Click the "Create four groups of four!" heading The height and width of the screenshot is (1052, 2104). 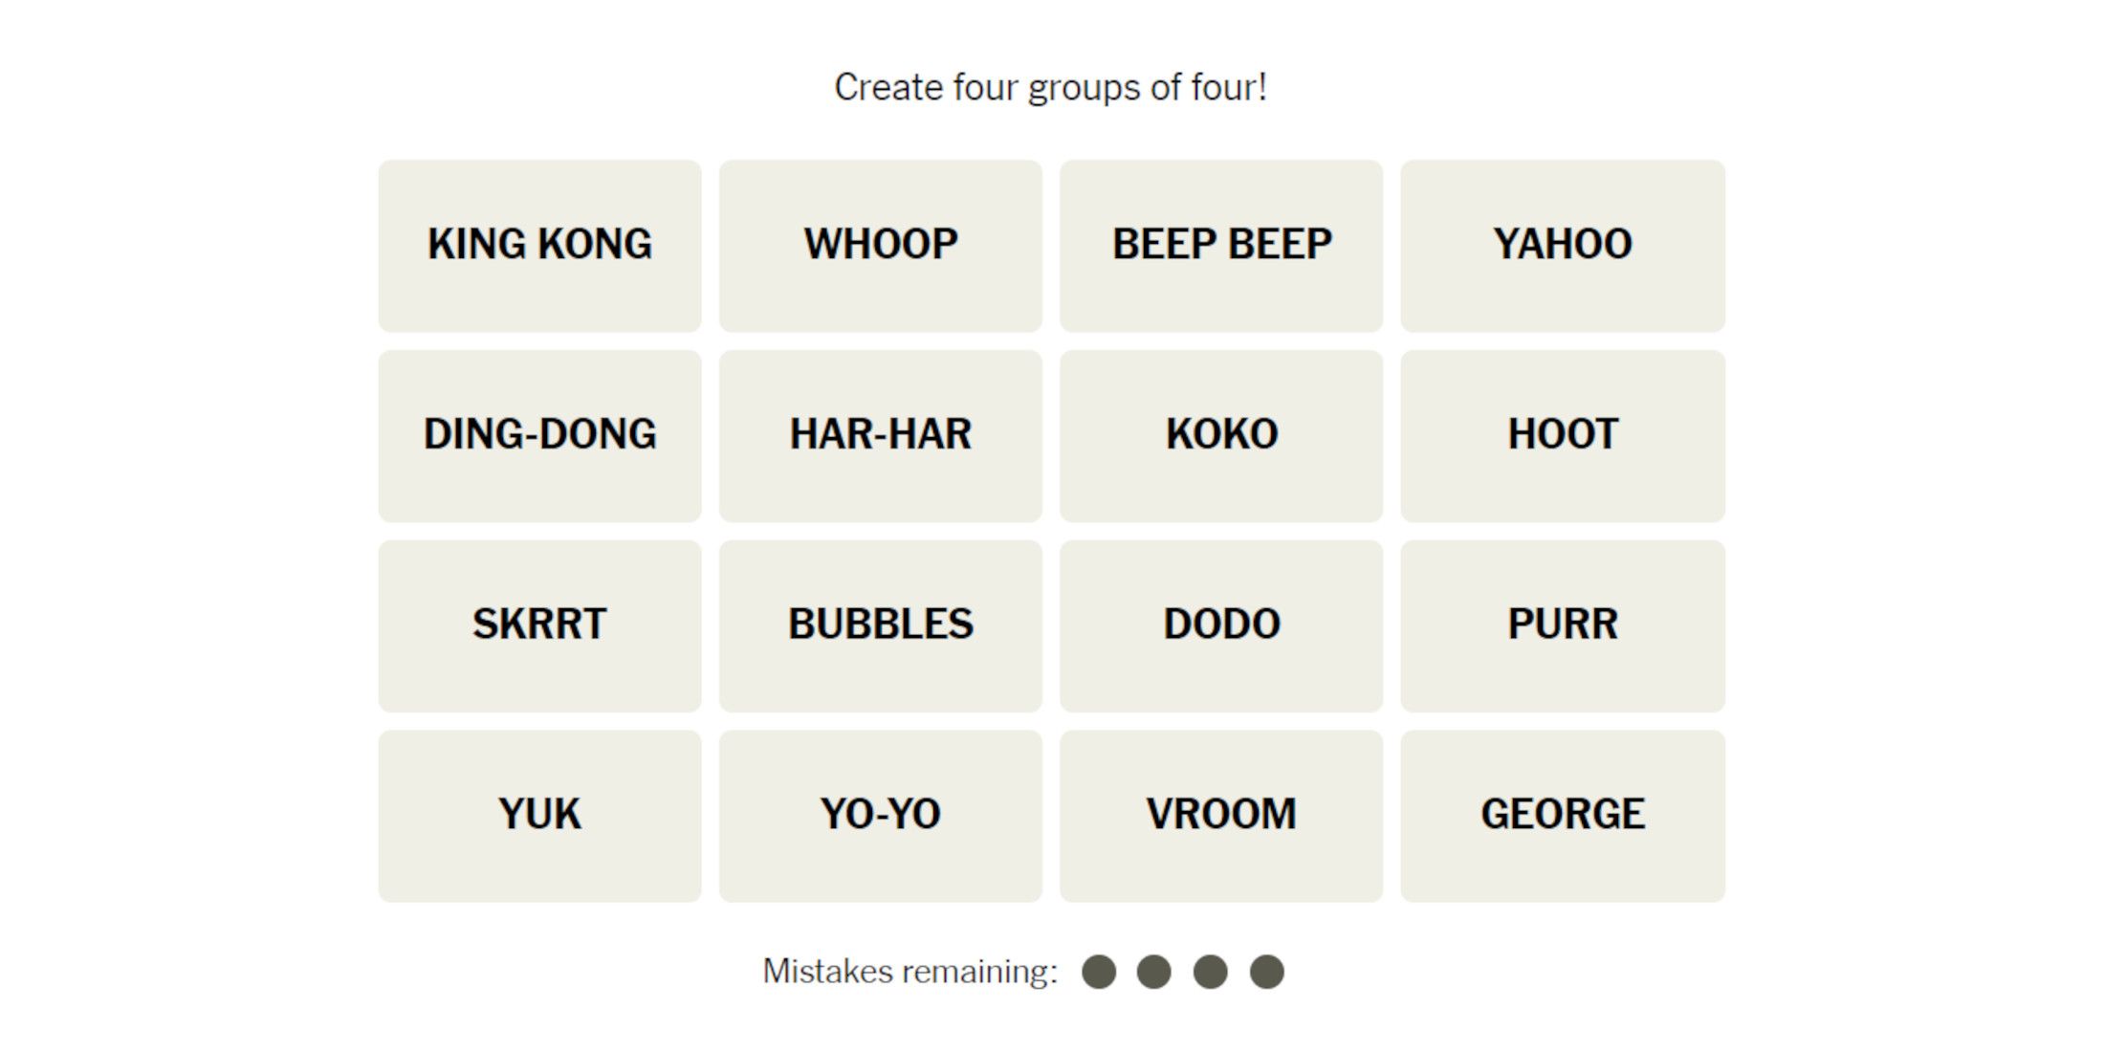click(1050, 87)
